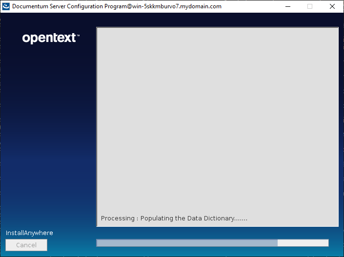Click the window title text
Screen dimensions: 344x257
click(117, 6)
